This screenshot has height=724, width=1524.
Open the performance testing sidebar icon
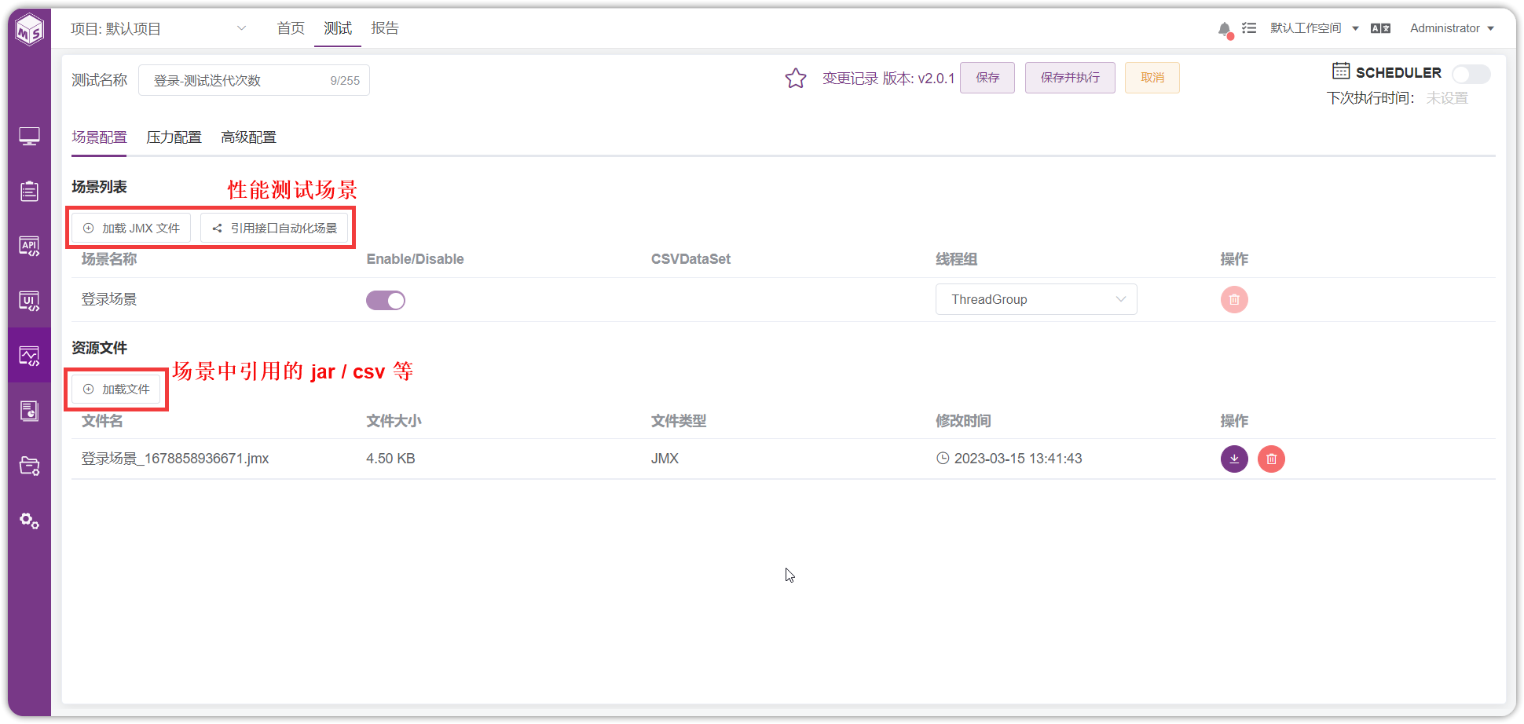click(30, 356)
